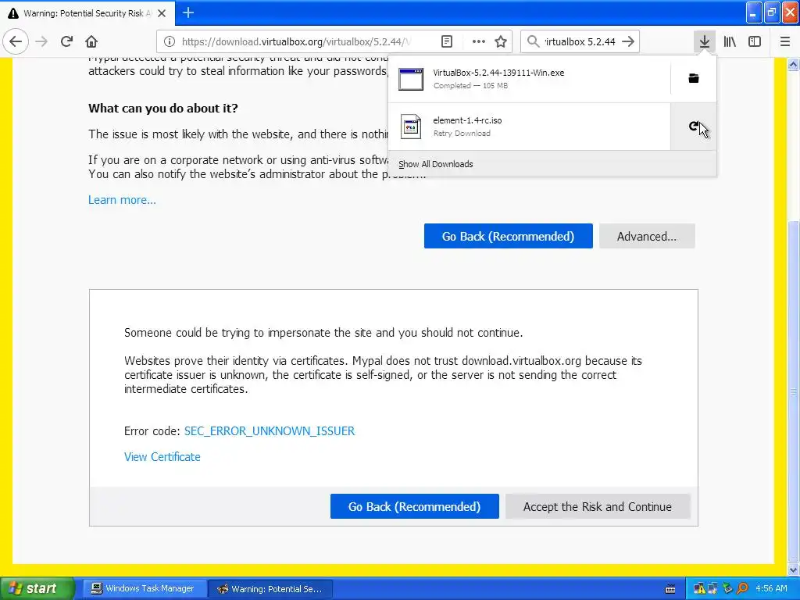Click the VirtualBox-5.2.44-139111-Win.exe file icon
The width and height of the screenshot is (800, 600).
pyautogui.click(x=411, y=79)
